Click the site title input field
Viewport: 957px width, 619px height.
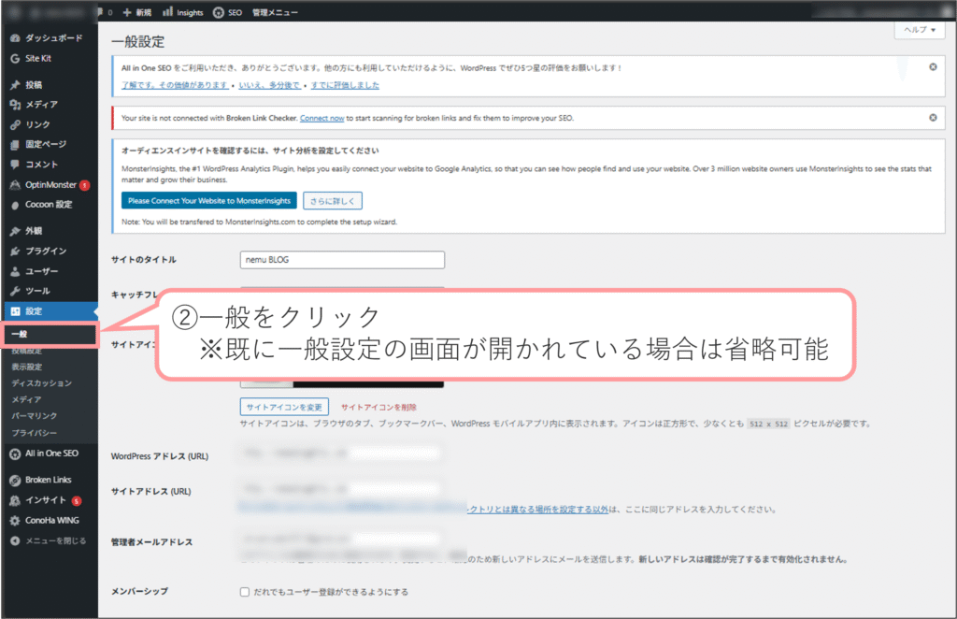tap(342, 260)
